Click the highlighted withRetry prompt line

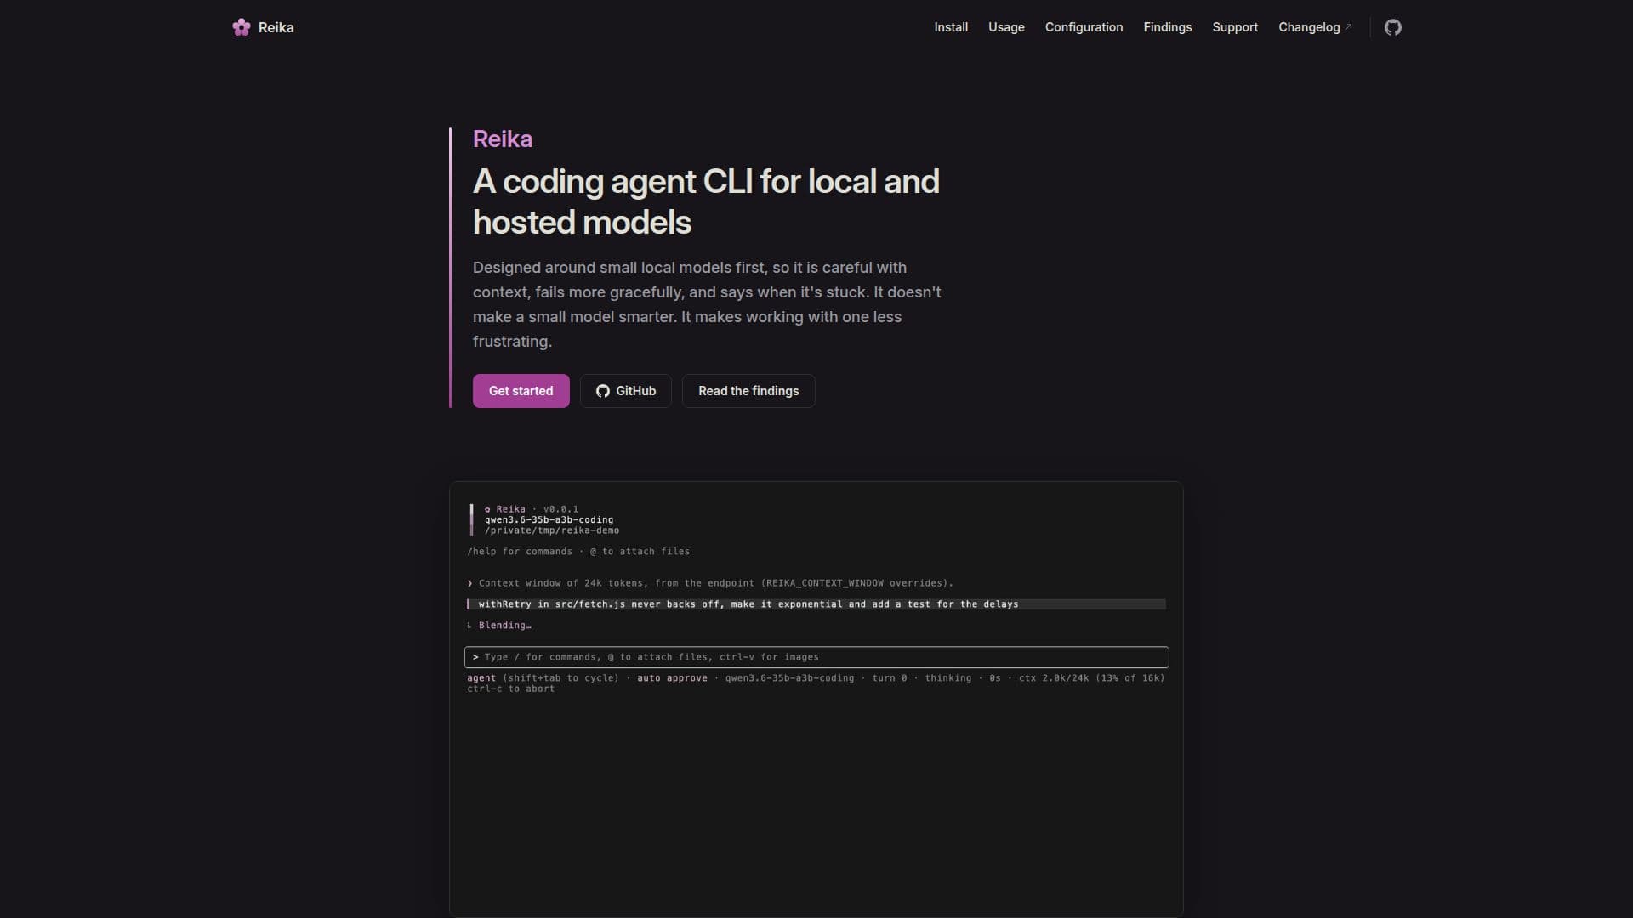coord(816,604)
